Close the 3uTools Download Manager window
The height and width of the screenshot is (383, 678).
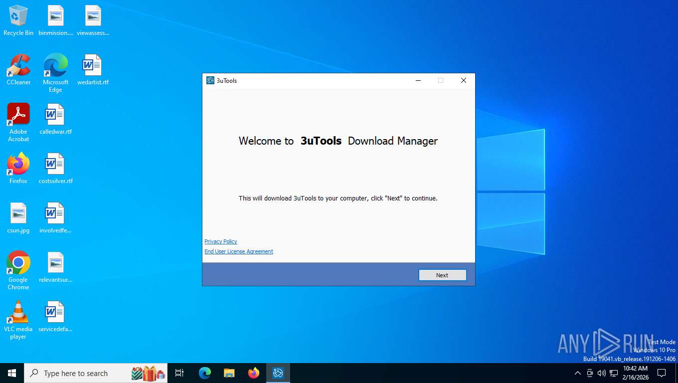point(464,80)
